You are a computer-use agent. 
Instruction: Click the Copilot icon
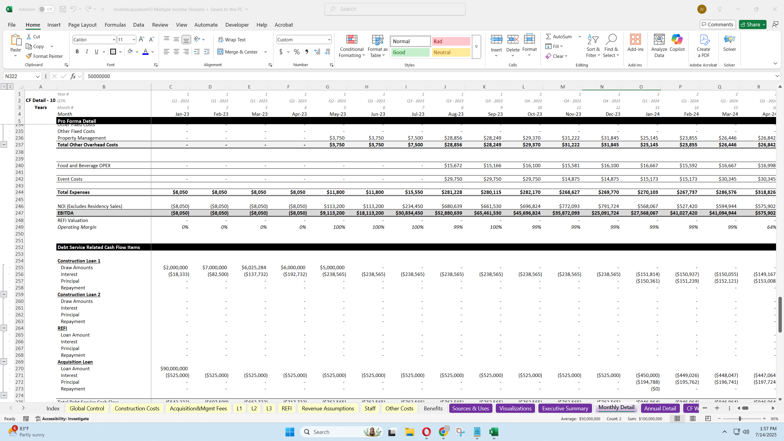point(677,43)
